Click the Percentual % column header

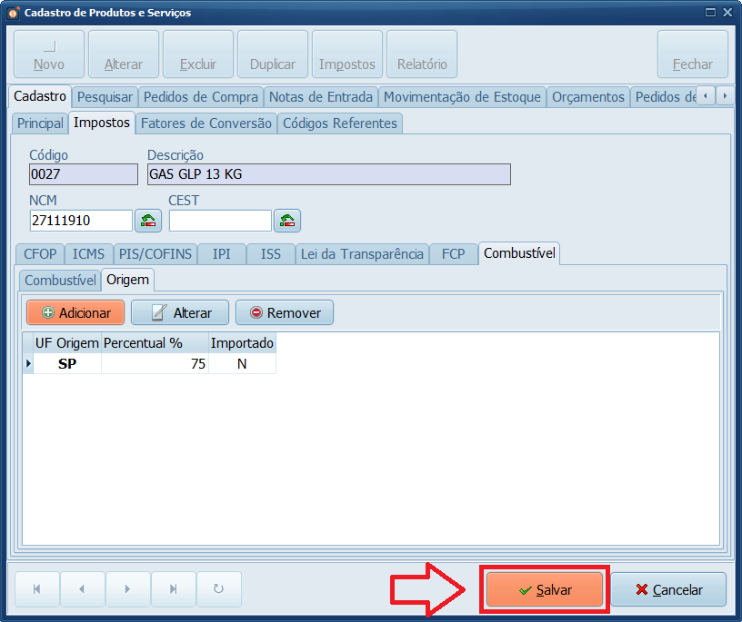point(155,342)
